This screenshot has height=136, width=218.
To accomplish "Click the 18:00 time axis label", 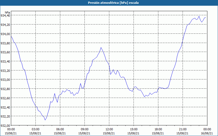I will pyautogui.click(x=158, y=129).
